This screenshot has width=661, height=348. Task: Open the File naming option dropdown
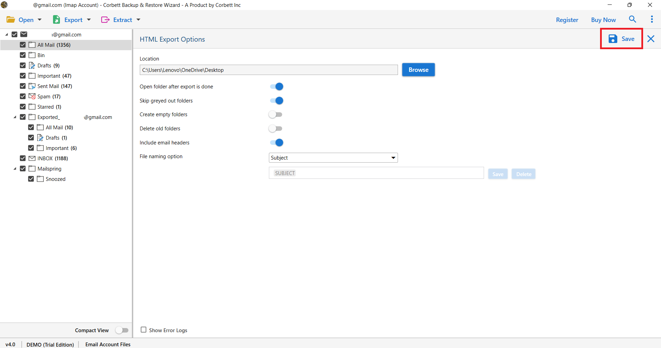333,158
